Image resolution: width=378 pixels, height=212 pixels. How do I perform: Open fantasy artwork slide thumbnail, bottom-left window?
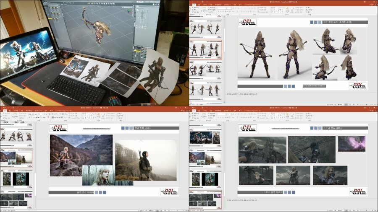pos(16,178)
